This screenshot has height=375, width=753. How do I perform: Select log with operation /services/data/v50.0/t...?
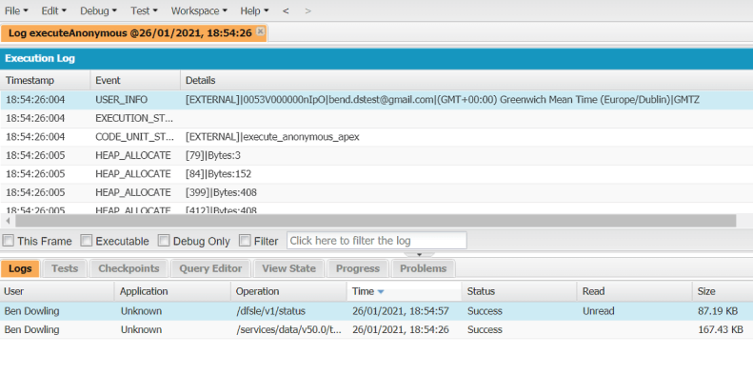tap(377, 330)
